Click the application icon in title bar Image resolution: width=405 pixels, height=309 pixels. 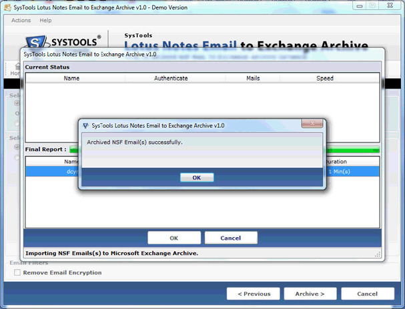click(8, 7)
